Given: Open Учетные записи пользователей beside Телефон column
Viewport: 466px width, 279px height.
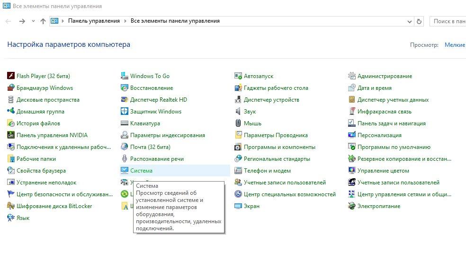Looking at the screenshot, I should click(x=285, y=183).
